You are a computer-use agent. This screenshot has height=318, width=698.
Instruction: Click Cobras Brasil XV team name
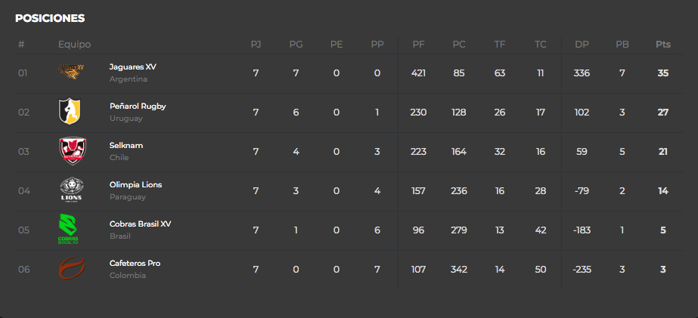(140, 224)
